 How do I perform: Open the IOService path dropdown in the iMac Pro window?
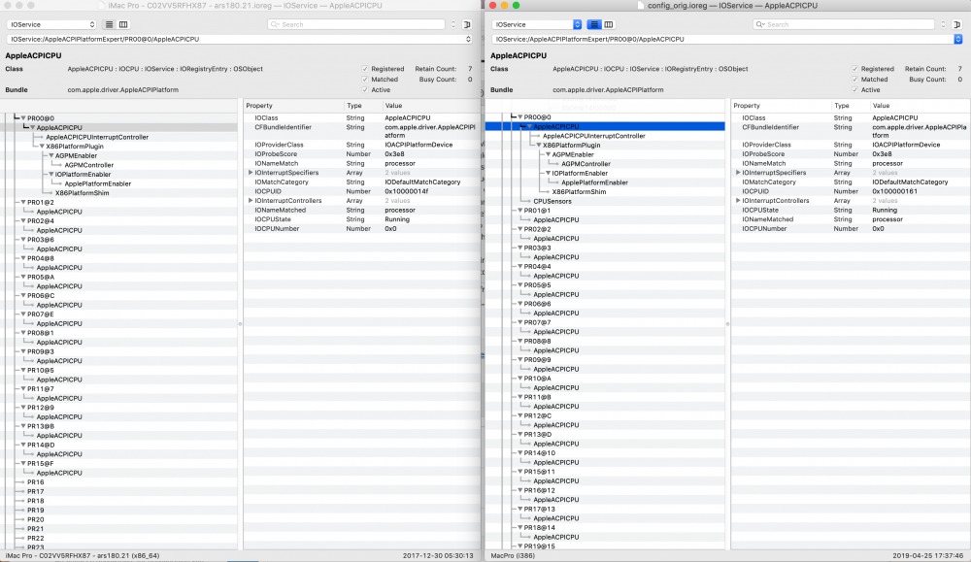[240, 39]
